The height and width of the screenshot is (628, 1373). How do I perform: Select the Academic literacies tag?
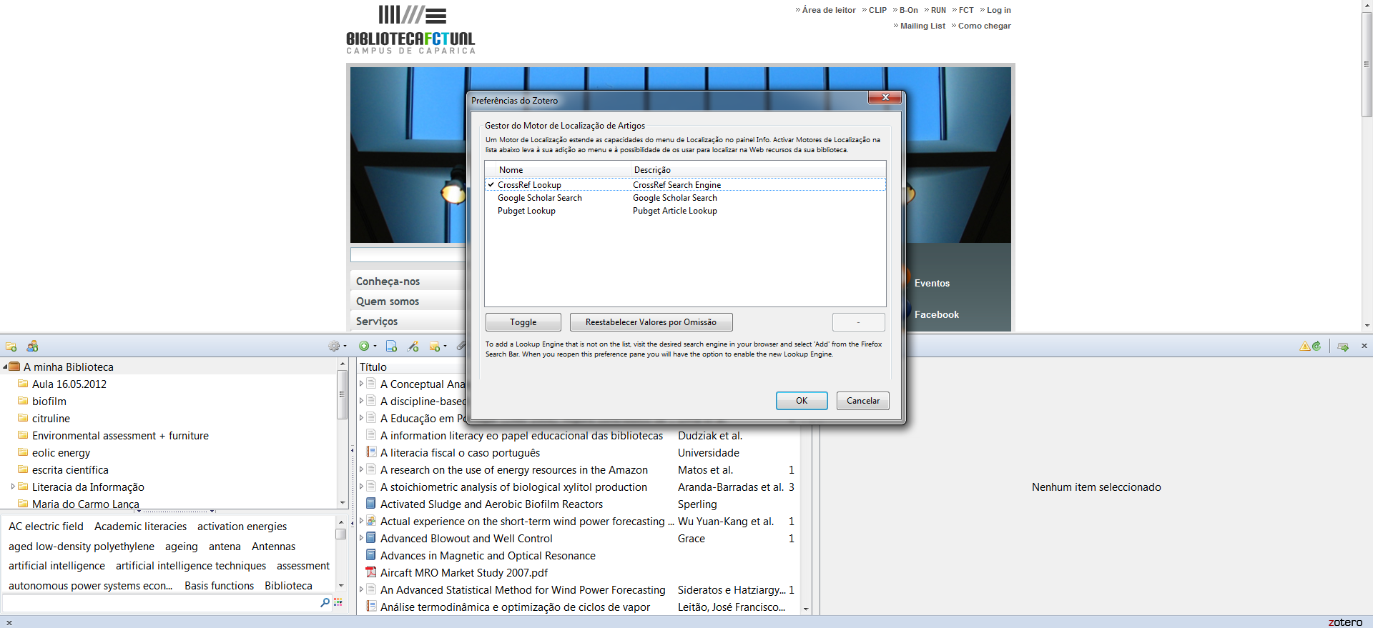tap(140, 527)
